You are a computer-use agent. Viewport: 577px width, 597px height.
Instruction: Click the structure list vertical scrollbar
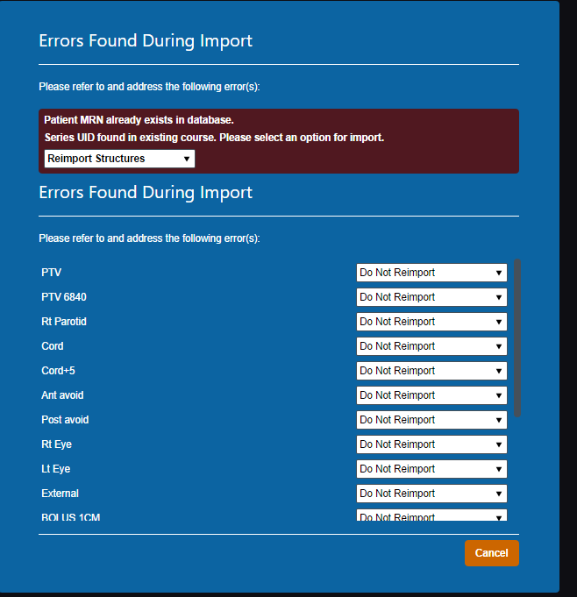point(516,338)
